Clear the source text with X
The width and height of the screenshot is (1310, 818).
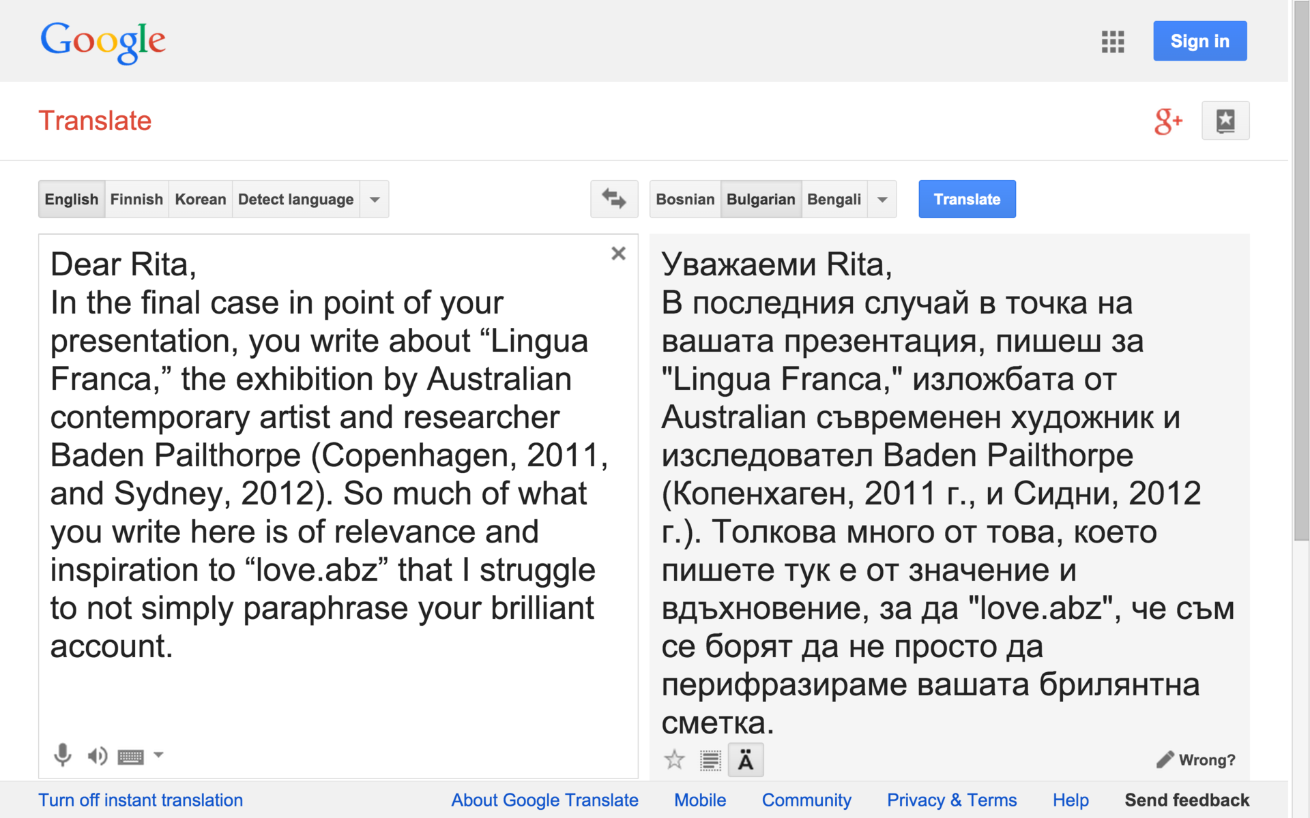point(618,254)
